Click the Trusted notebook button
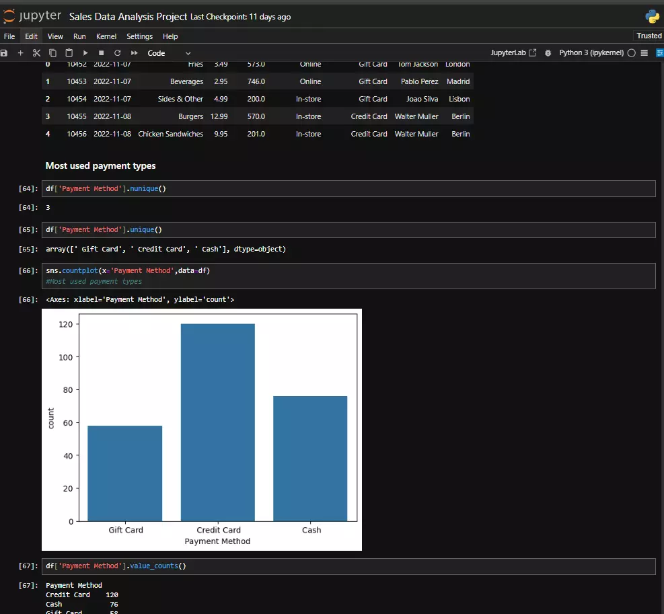Image resolution: width=664 pixels, height=614 pixels. (649, 36)
